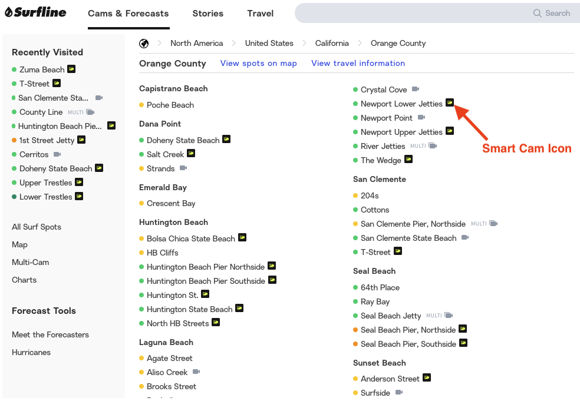
Task: Open 64th Place spot
Action: pyautogui.click(x=380, y=287)
